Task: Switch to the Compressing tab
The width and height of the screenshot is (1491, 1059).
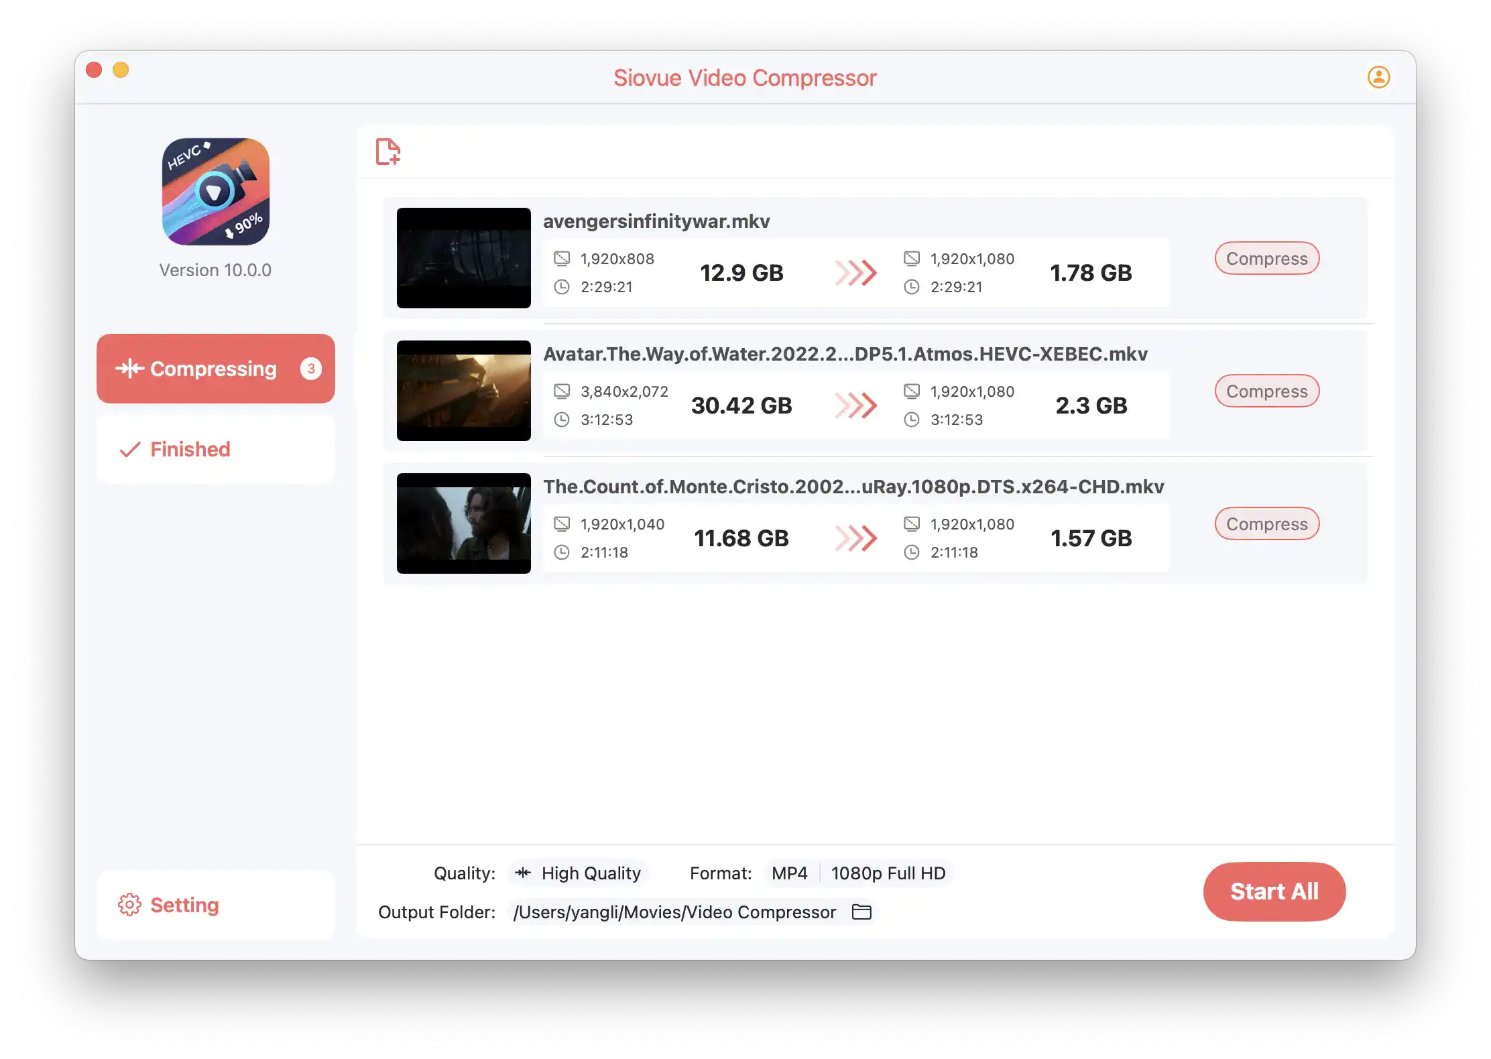Action: tap(215, 369)
